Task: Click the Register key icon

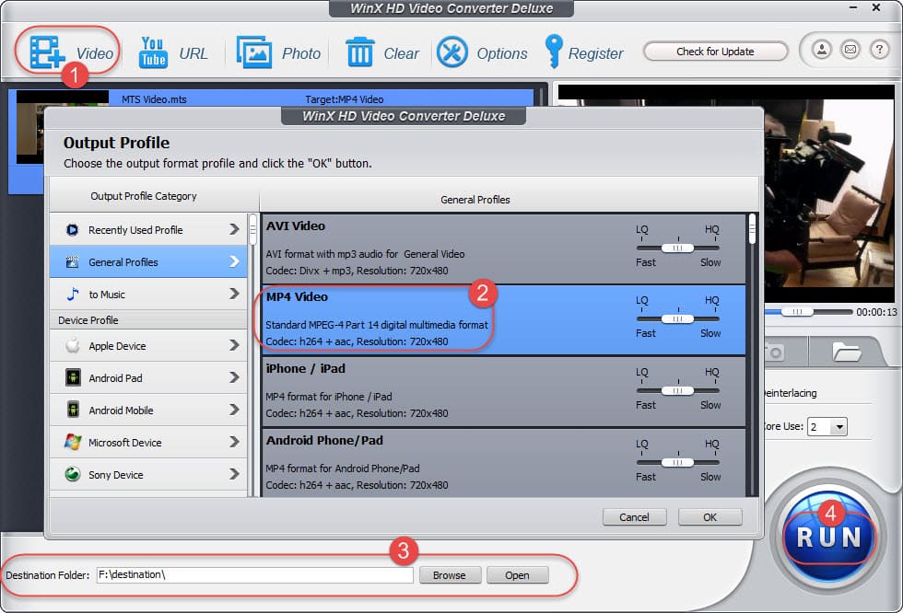Action: point(554,52)
